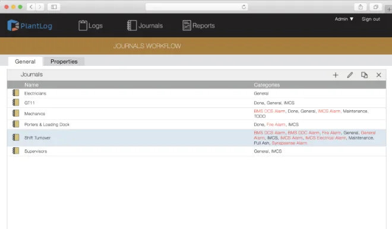Click the Mechanics journal notebook icon
The image size is (392, 229).
point(16,113)
